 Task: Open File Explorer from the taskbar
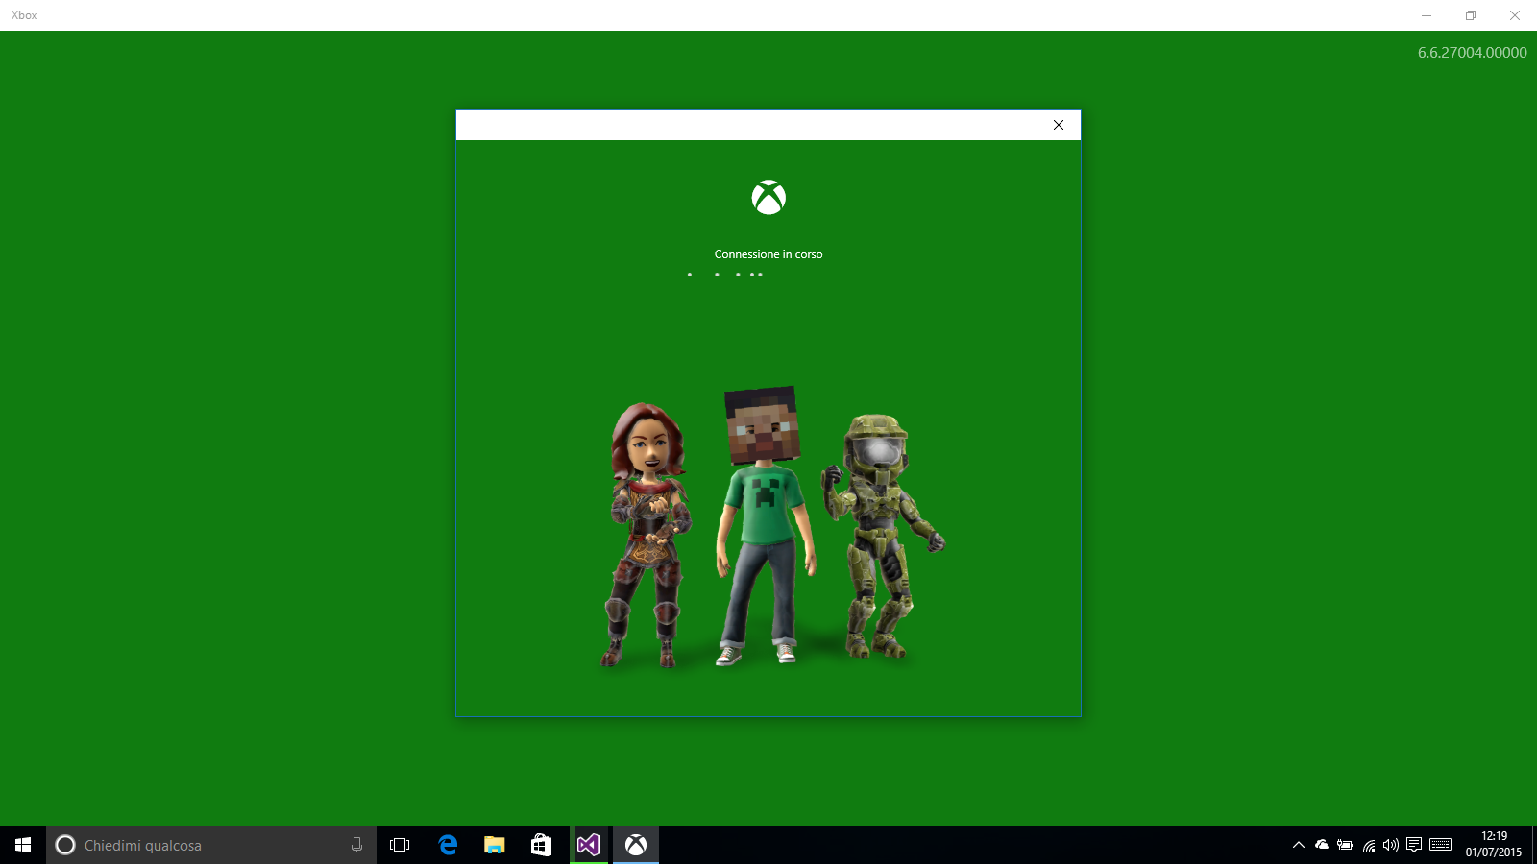point(495,845)
